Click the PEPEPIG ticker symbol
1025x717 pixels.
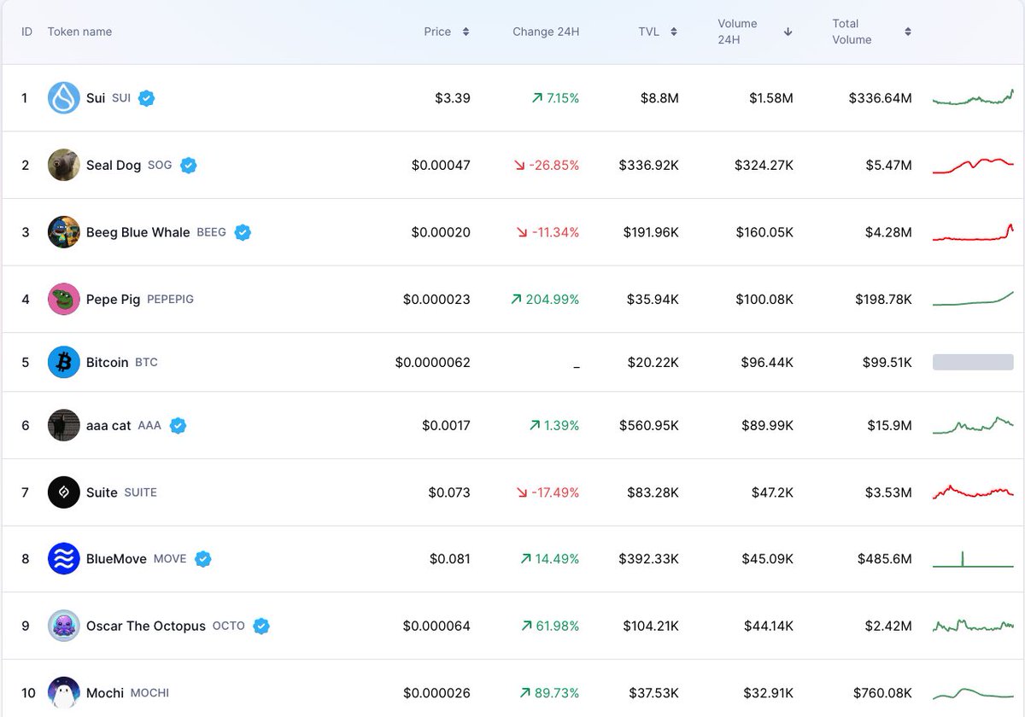pyautogui.click(x=171, y=299)
